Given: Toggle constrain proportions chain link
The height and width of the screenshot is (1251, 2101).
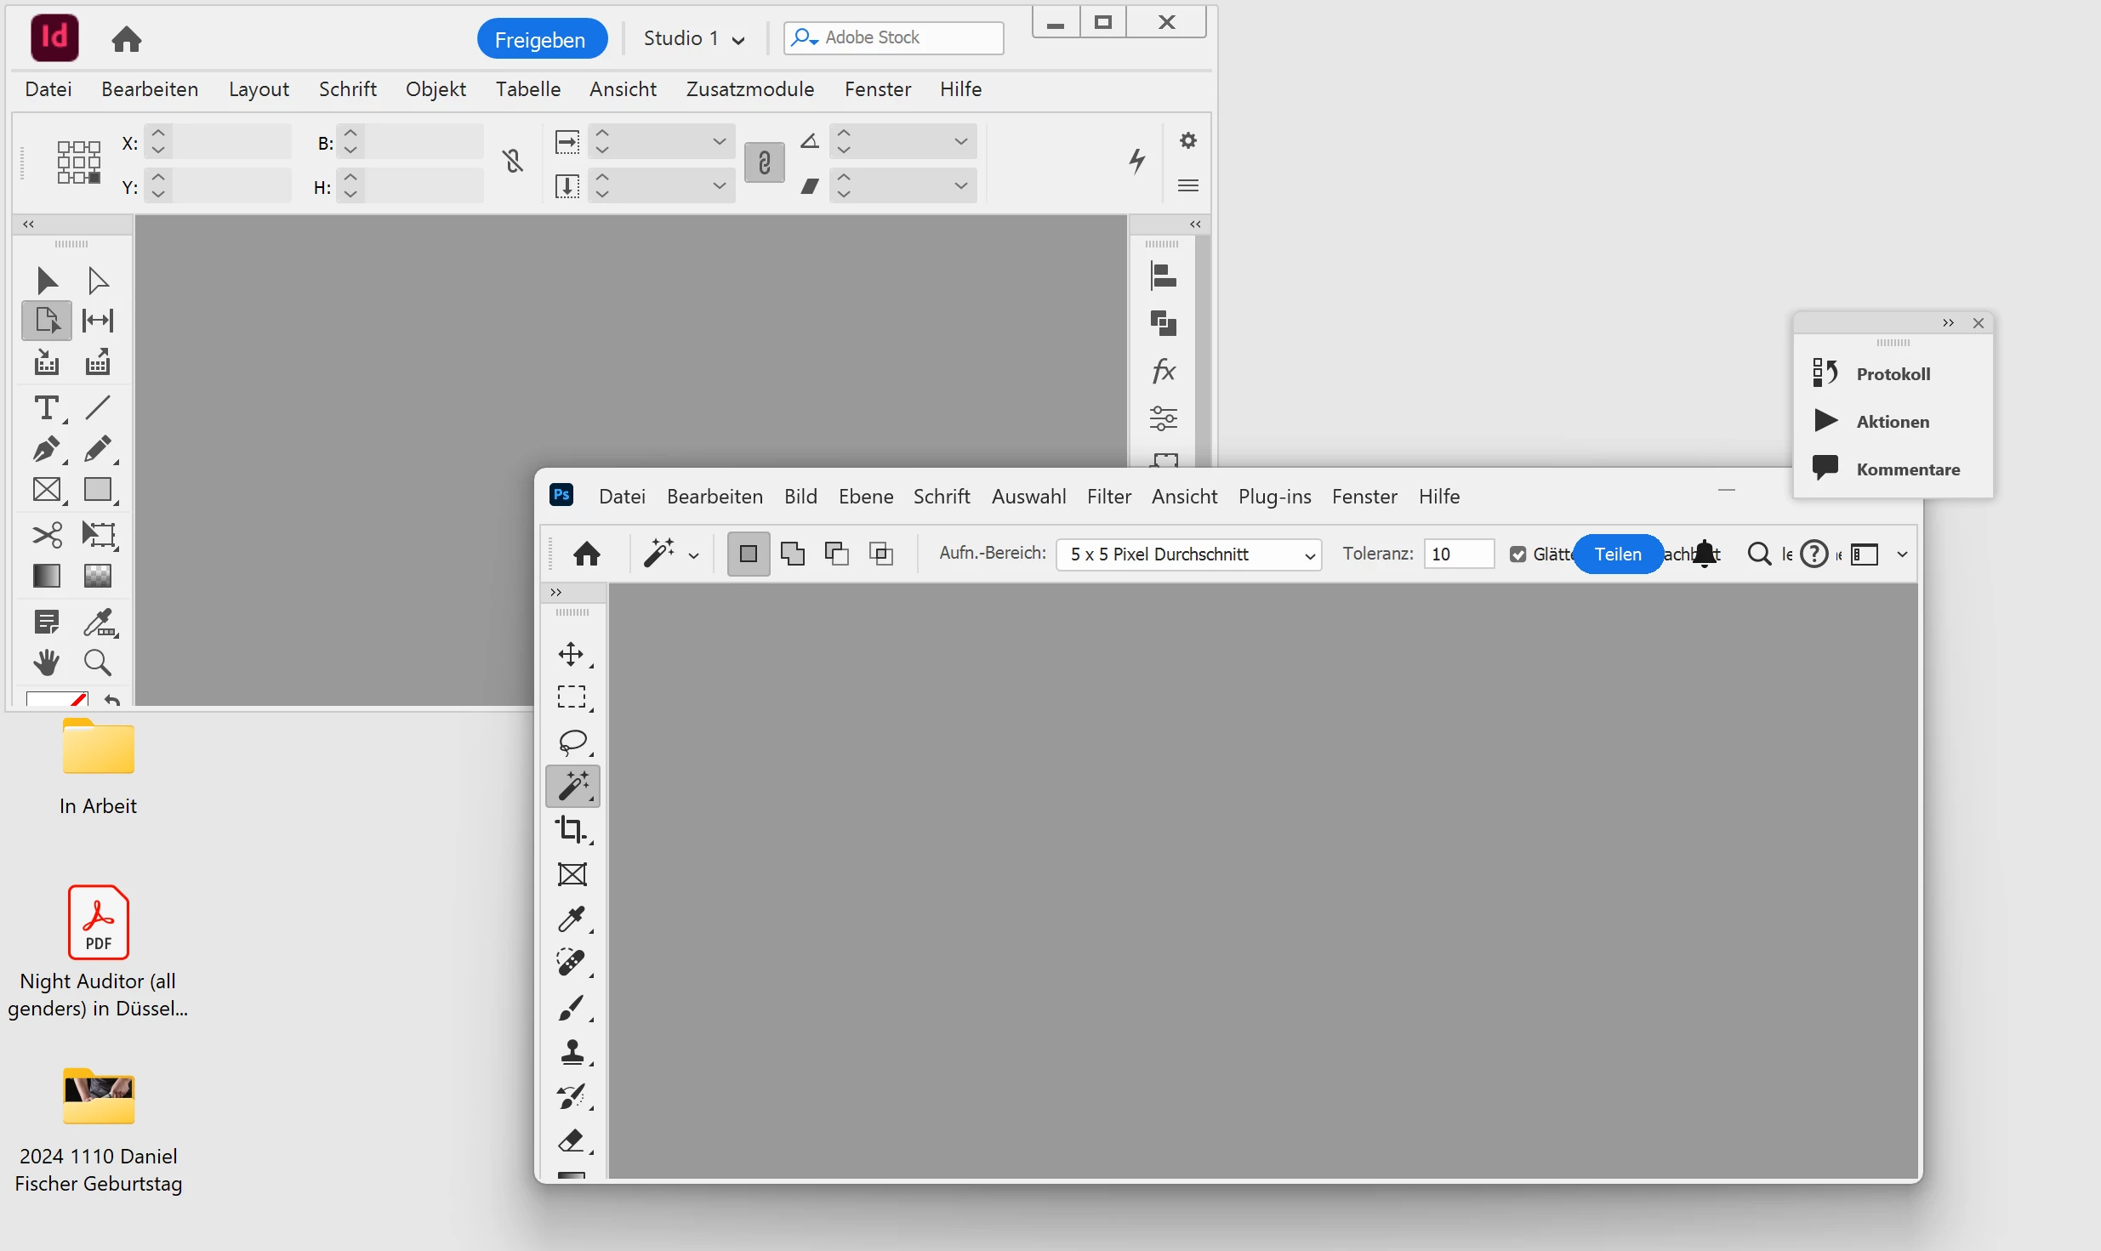Looking at the screenshot, I should click(x=764, y=162).
